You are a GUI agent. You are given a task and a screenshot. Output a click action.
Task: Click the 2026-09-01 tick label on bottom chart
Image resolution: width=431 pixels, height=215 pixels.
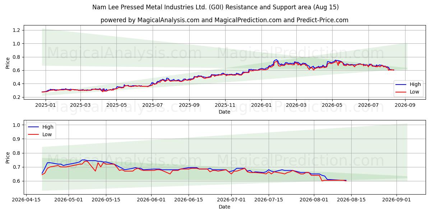point(397,200)
